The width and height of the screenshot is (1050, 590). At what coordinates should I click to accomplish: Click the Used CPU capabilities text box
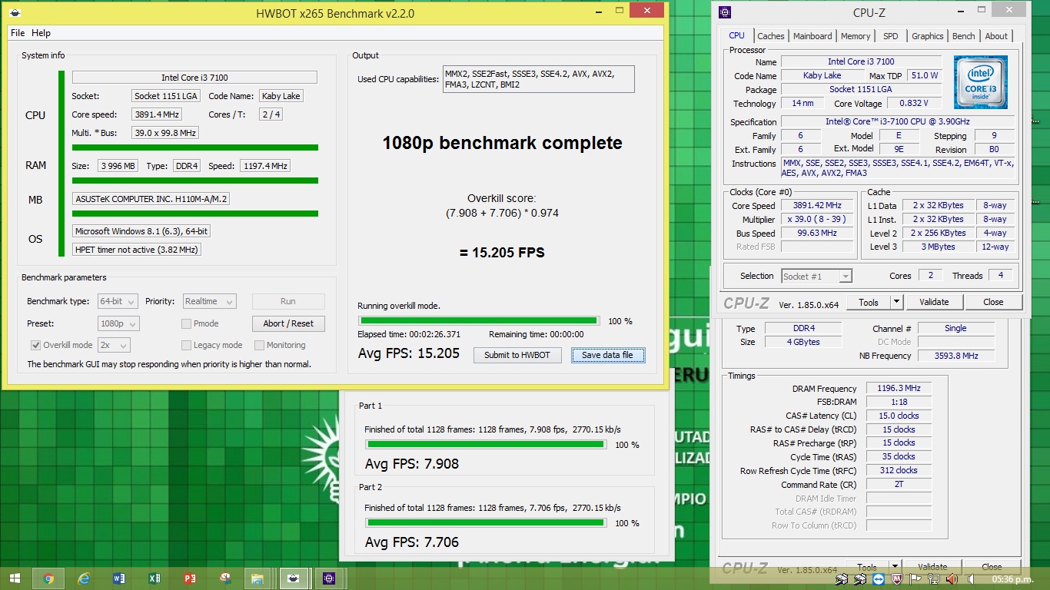[x=539, y=79]
